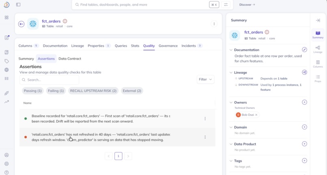Select the Props icon in right rail
Screen dimensions: 327x175
pyautogui.click(x=318, y=78)
